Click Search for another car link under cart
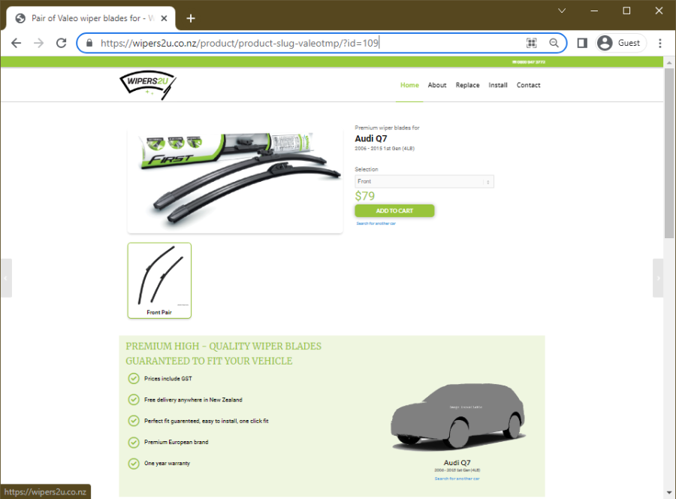 376,223
